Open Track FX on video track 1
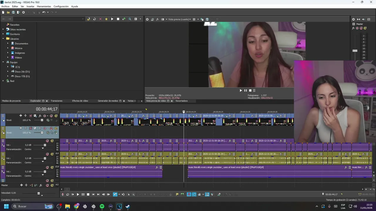 (40, 116)
